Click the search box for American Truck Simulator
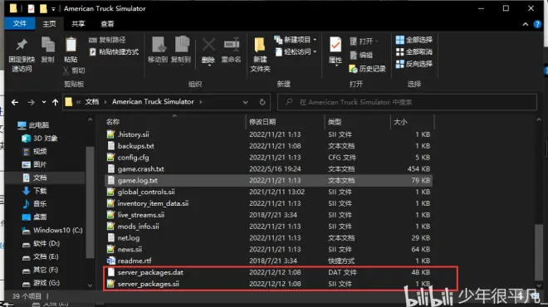This screenshot has height=307, width=548. click(x=407, y=102)
